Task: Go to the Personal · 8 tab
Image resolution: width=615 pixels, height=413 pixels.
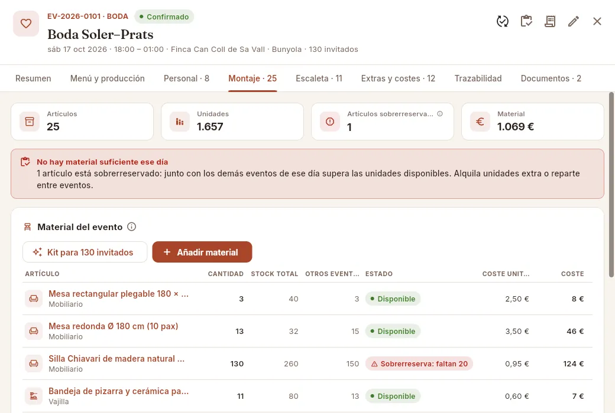Action: pos(187,78)
